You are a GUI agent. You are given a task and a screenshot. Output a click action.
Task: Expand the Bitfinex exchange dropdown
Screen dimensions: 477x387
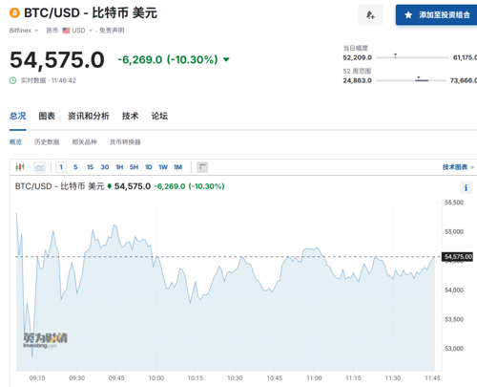pos(24,31)
